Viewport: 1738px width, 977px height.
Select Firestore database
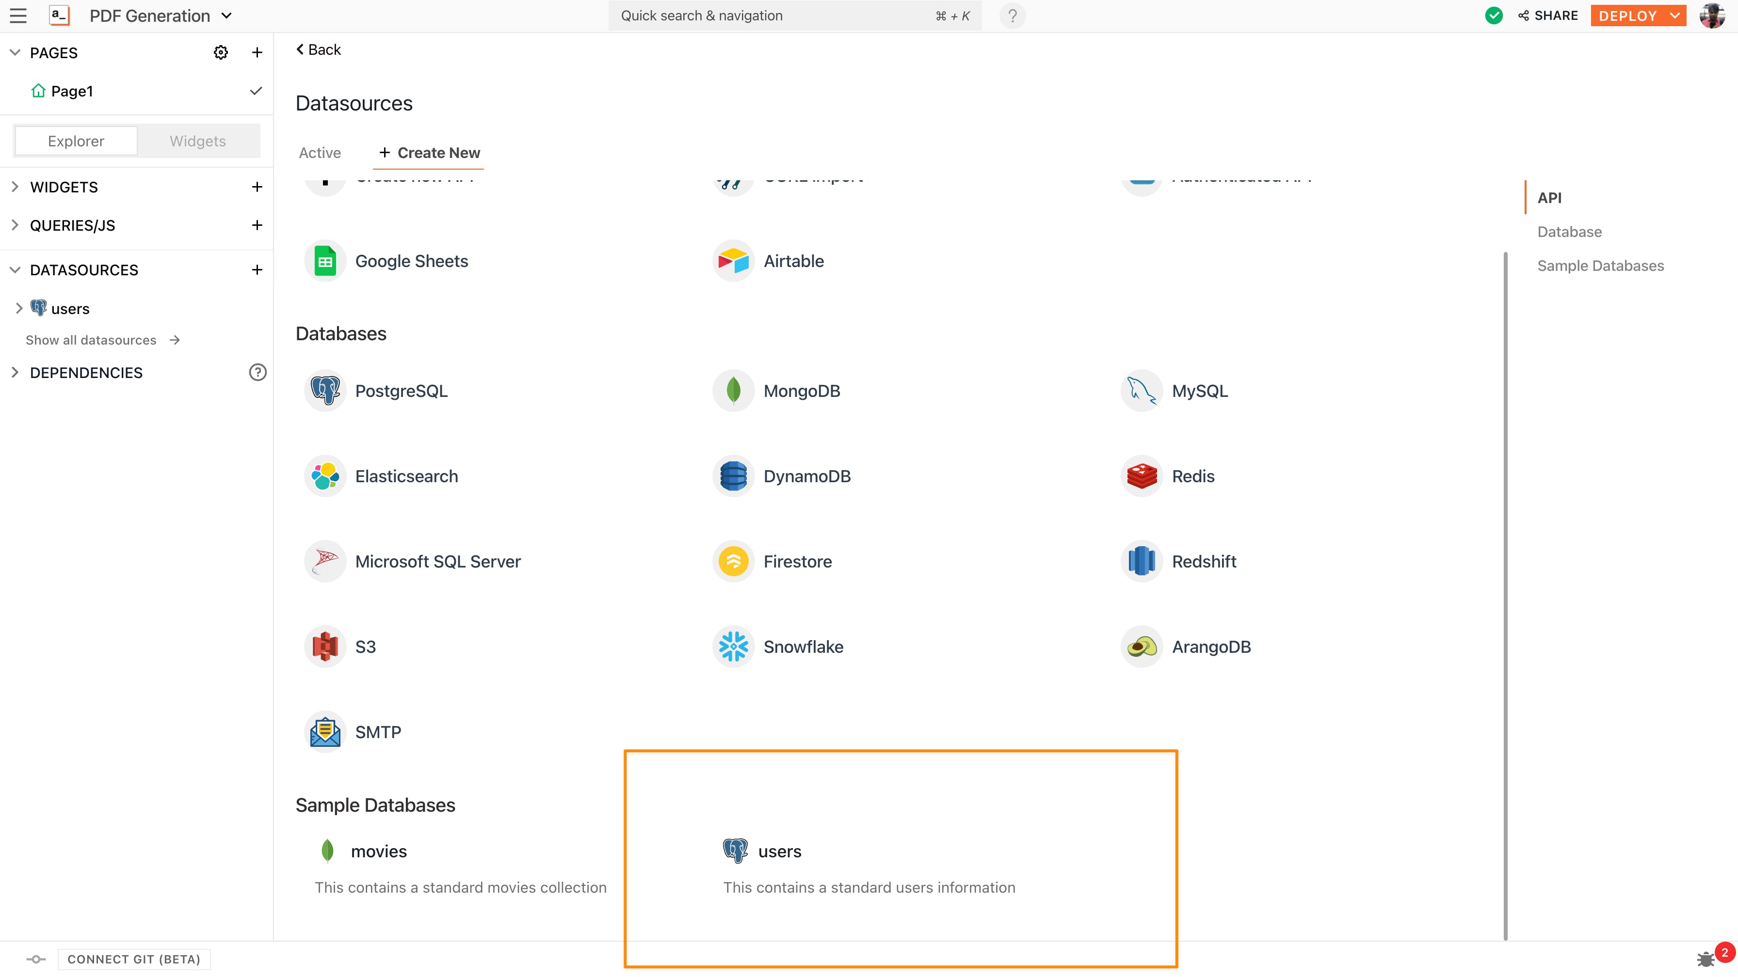773,562
